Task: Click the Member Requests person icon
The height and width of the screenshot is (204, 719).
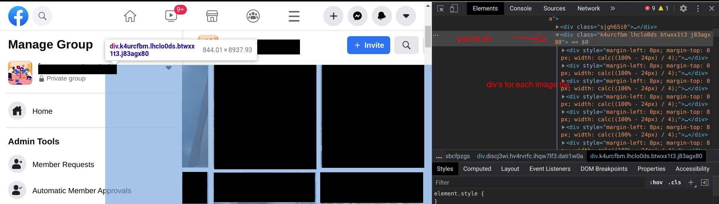Action: click(17, 164)
